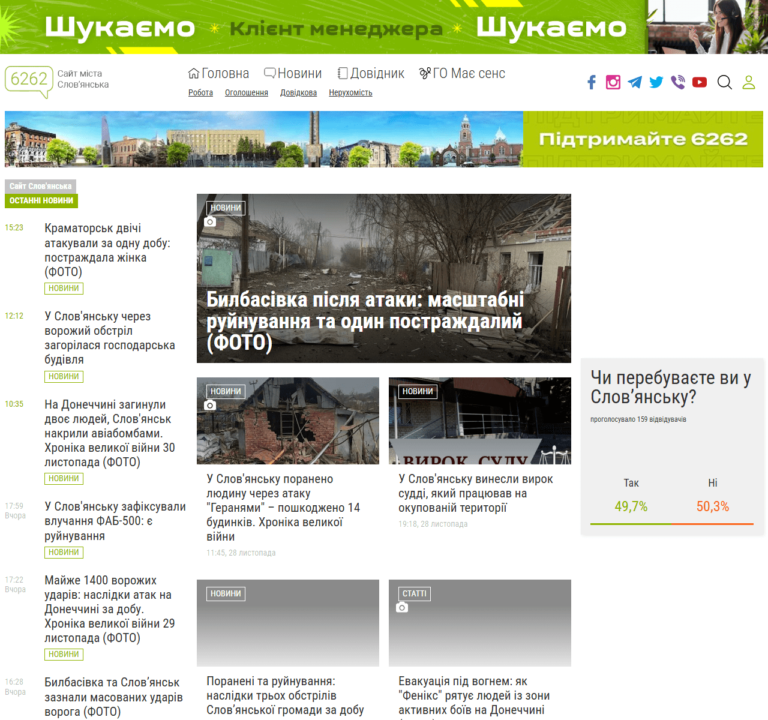Open the Нерухомість submenu link
Image resolution: width=768 pixels, height=720 pixels.
point(350,92)
